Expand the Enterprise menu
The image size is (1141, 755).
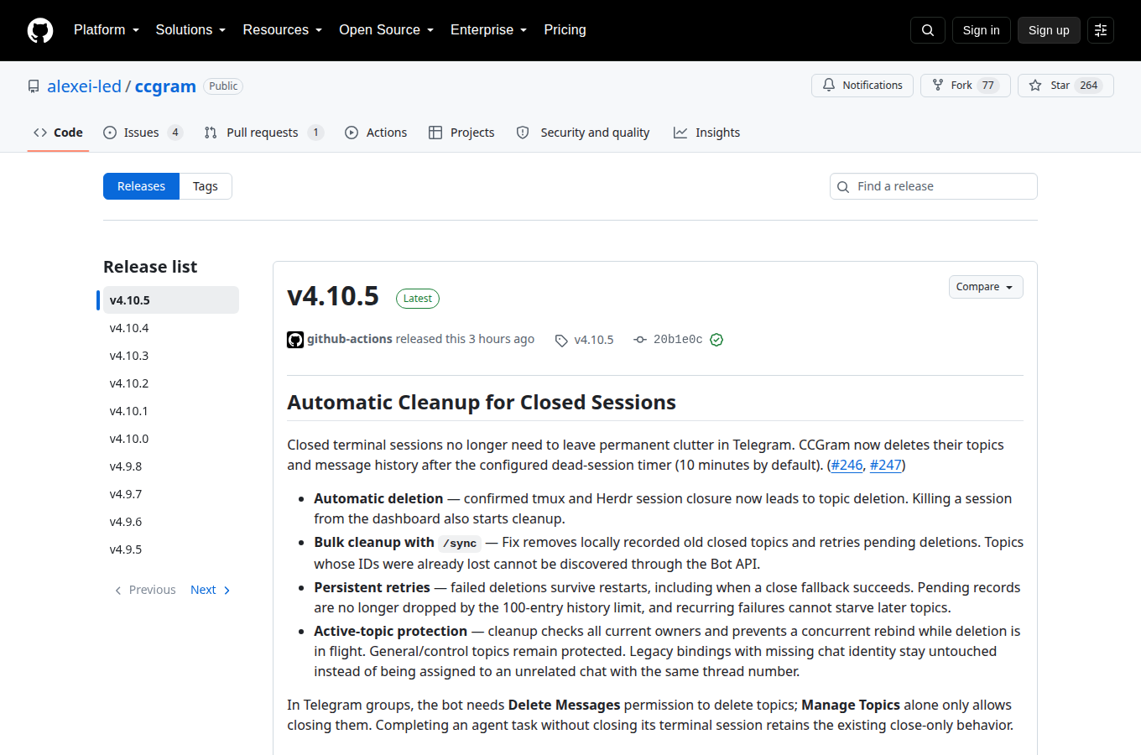pyautogui.click(x=489, y=30)
